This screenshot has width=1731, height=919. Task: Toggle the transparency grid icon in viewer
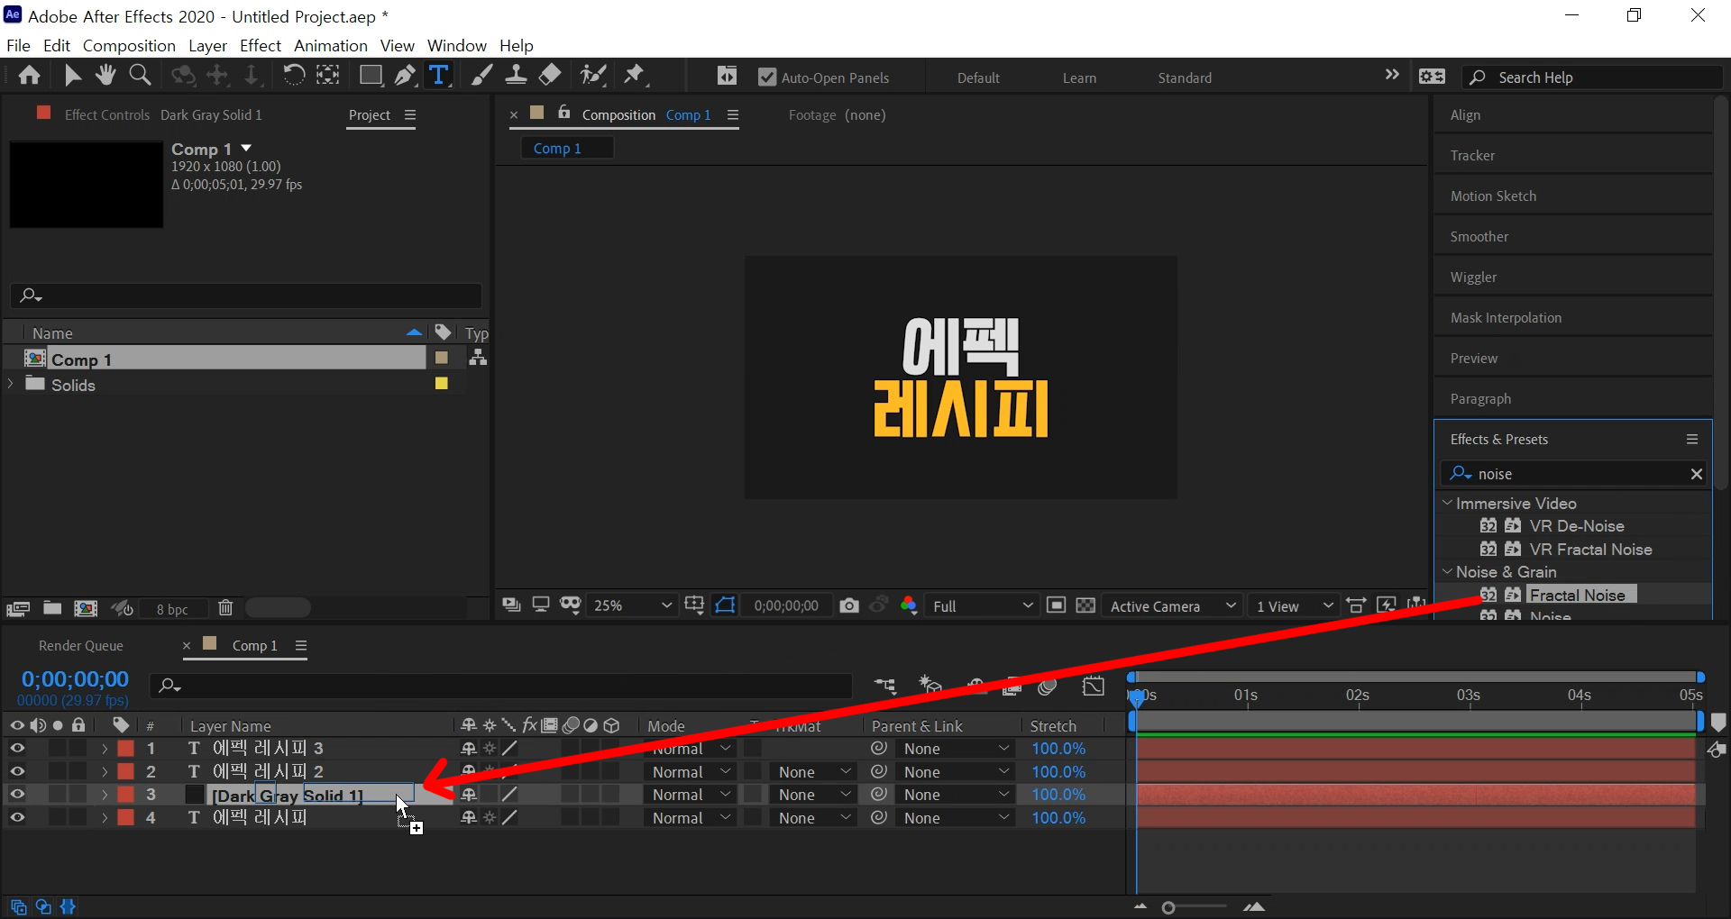click(x=1085, y=605)
